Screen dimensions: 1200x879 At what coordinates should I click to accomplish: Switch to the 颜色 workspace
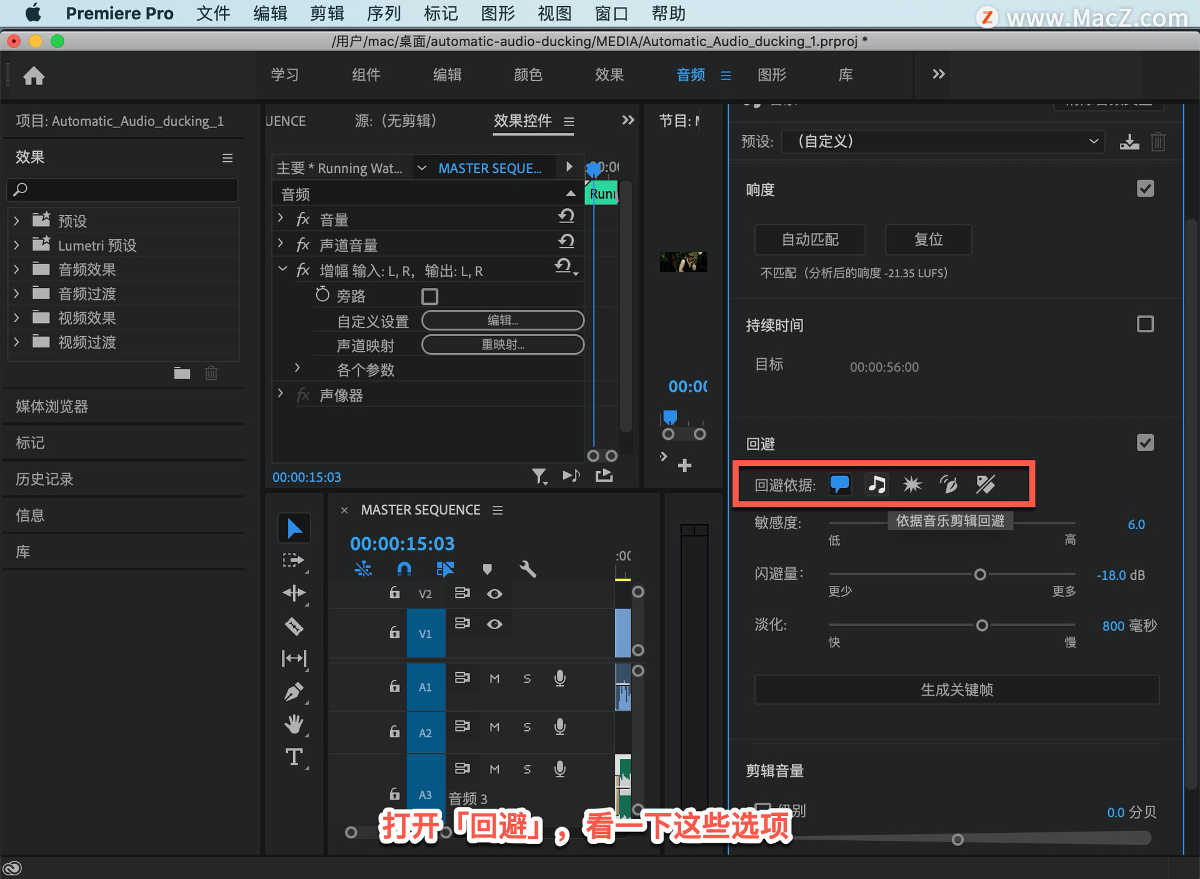tap(528, 75)
